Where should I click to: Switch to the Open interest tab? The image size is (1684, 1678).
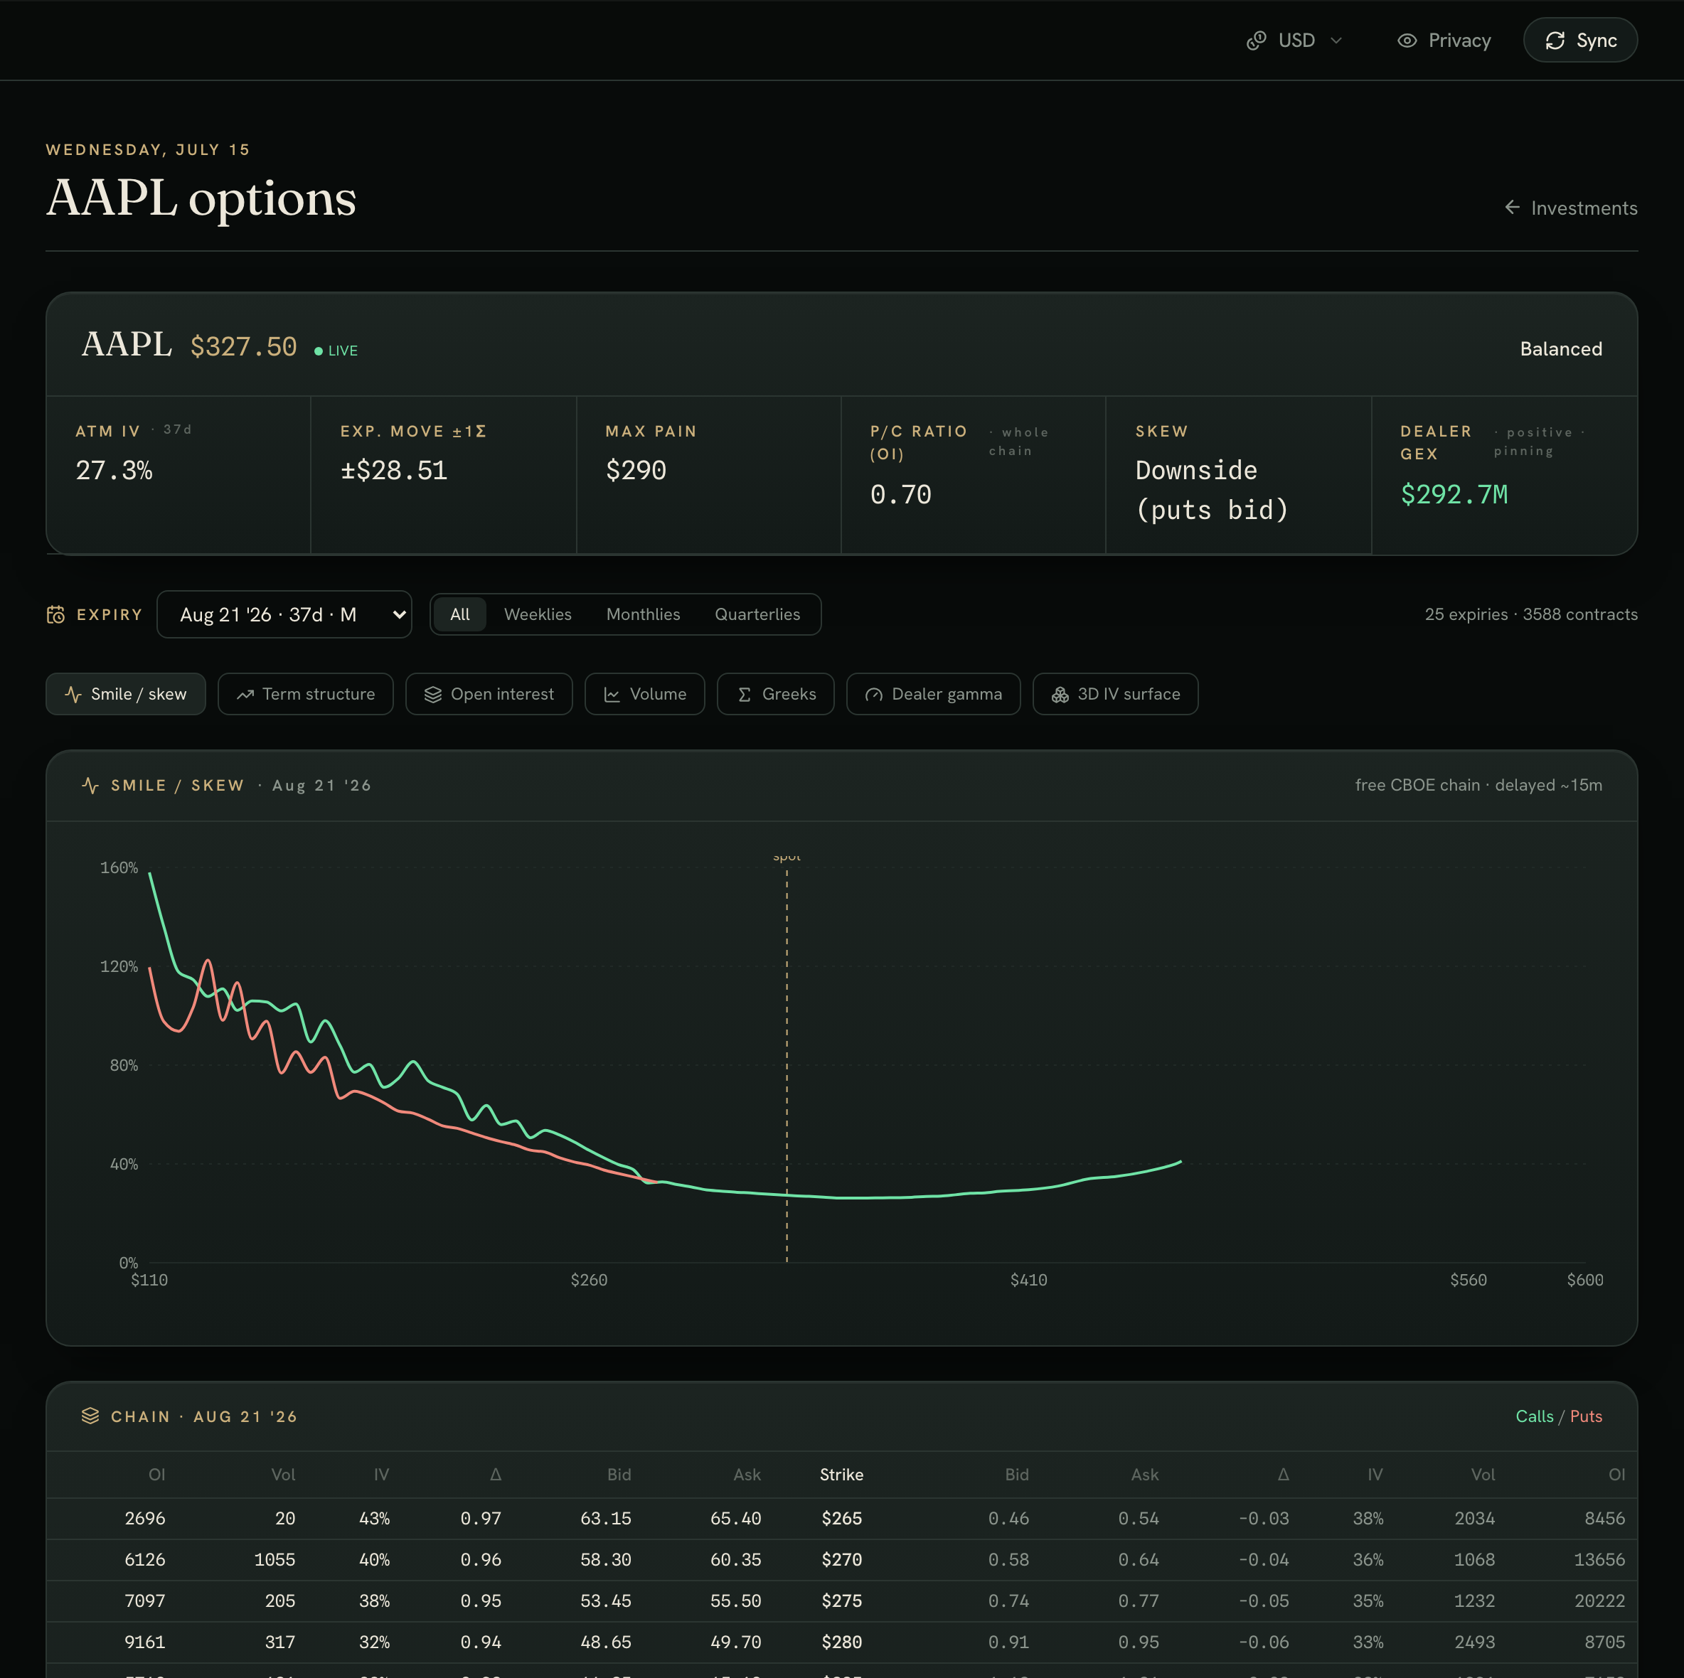489,694
